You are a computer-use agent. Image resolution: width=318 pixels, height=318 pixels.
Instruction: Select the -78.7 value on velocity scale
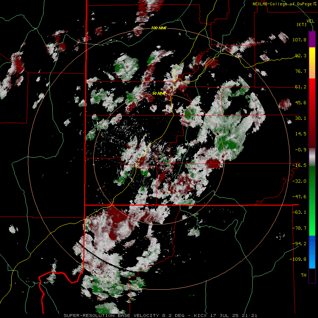click(x=299, y=228)
